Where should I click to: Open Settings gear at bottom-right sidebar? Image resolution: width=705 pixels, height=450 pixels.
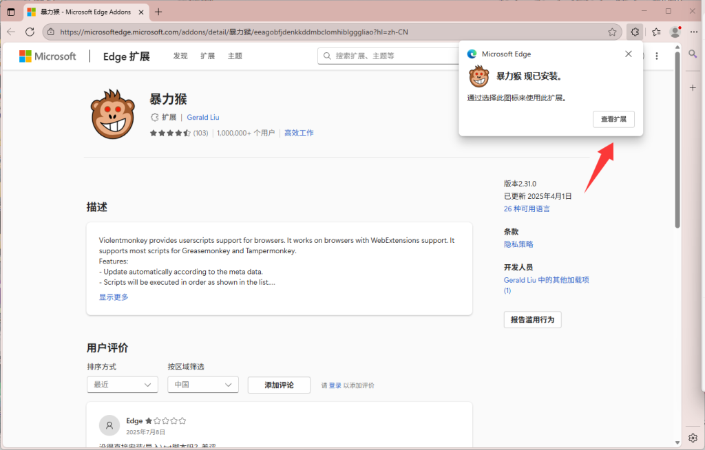click(x=693, y=438)
